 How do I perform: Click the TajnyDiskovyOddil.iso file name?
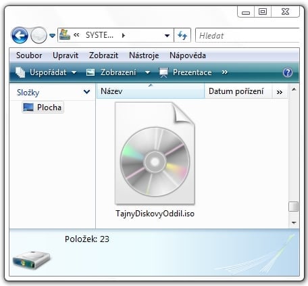[155, 214]
